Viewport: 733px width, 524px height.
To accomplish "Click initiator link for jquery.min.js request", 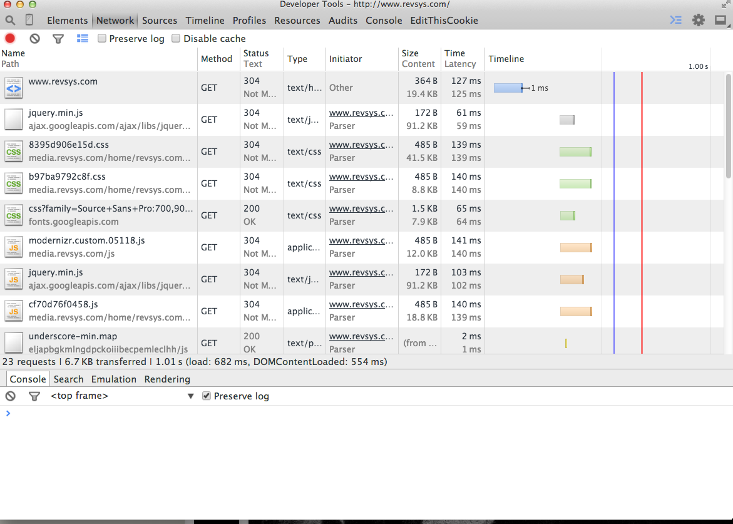I will 359,112.
